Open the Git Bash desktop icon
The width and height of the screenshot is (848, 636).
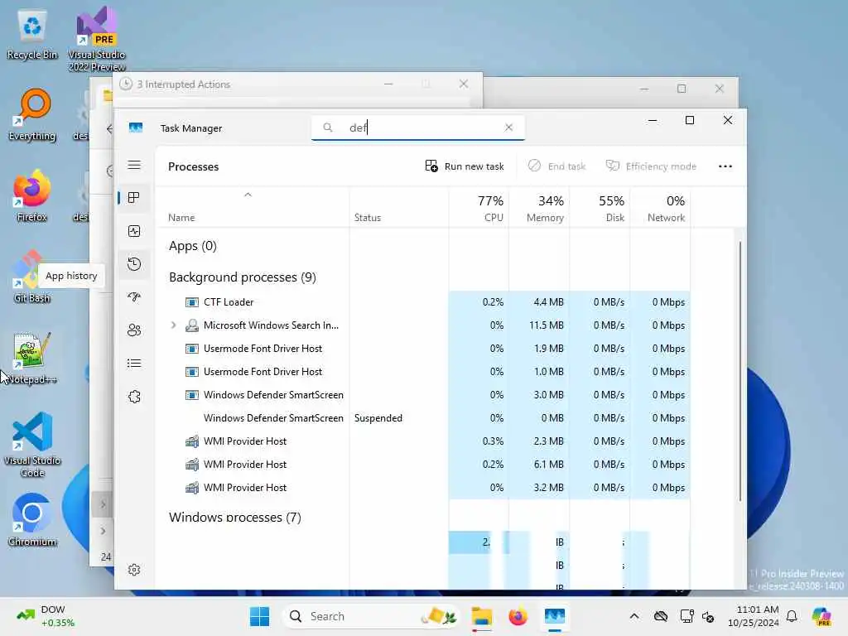tap(32, 277)
